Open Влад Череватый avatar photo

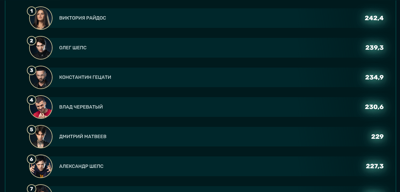[x=41, y=107]
